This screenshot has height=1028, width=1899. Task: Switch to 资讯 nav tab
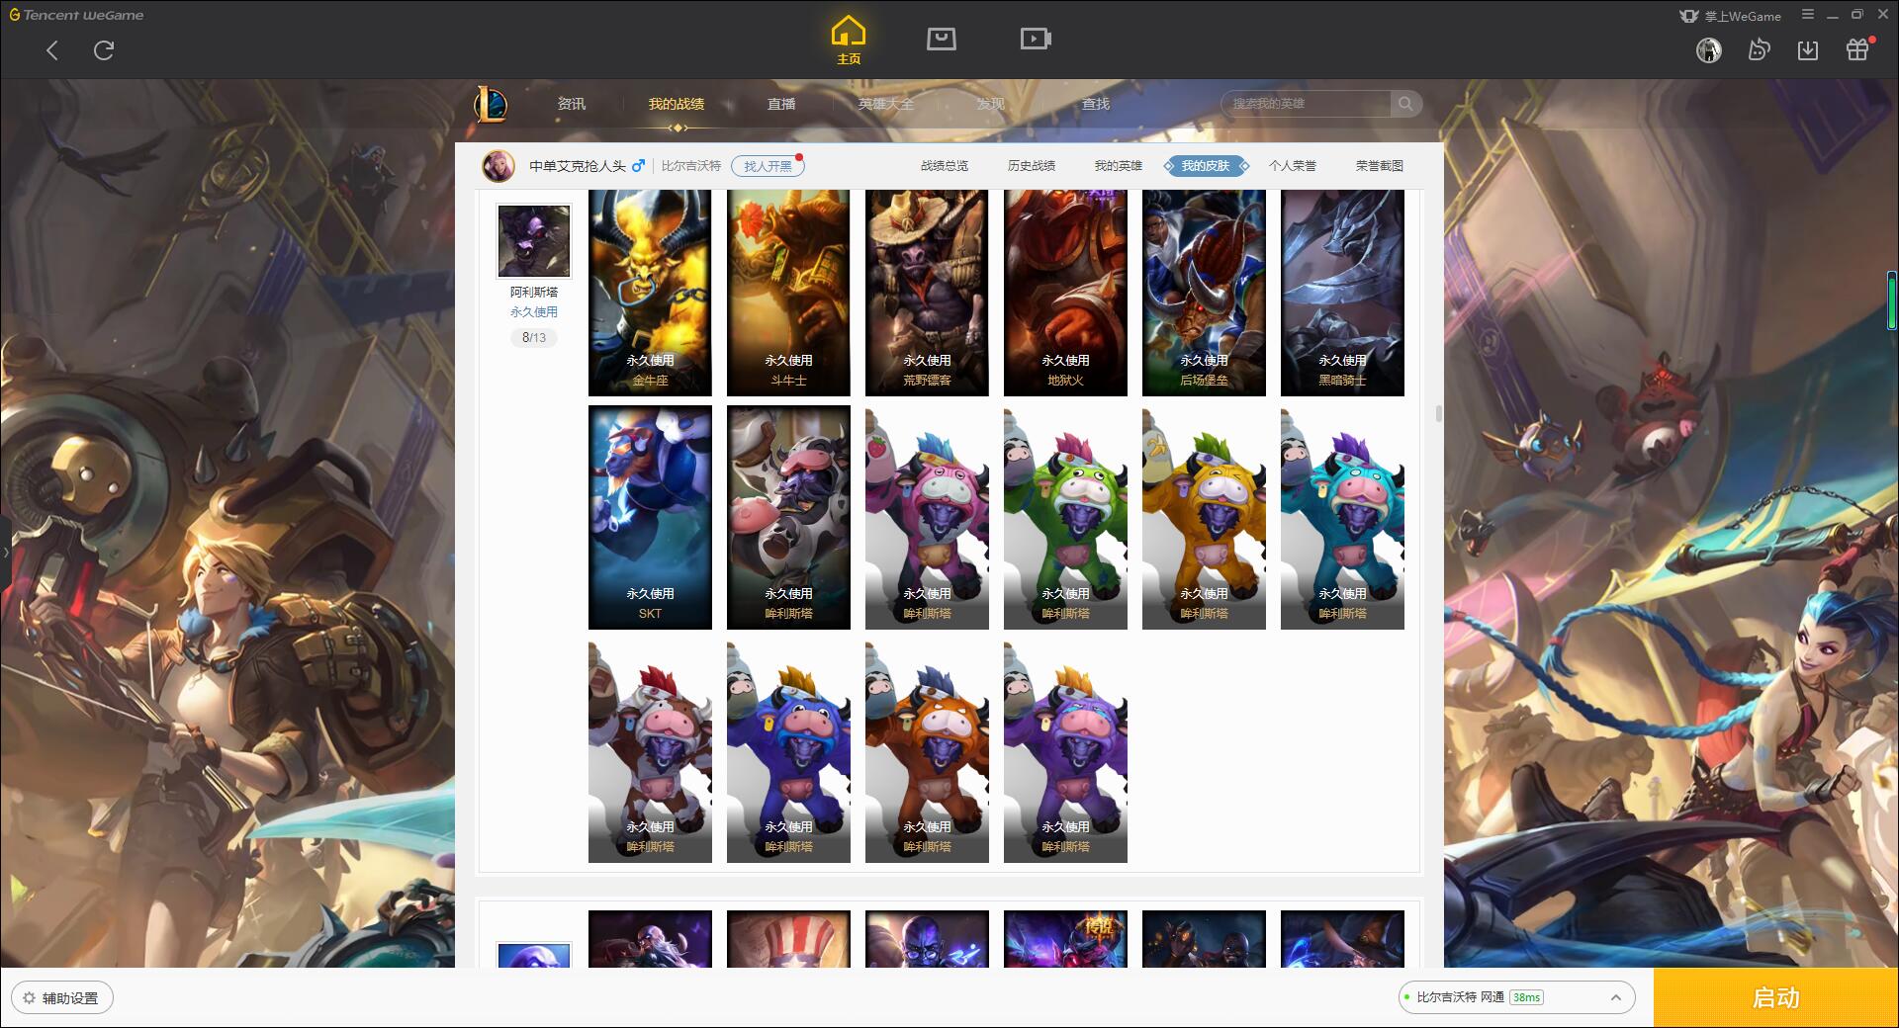(571, 104)
